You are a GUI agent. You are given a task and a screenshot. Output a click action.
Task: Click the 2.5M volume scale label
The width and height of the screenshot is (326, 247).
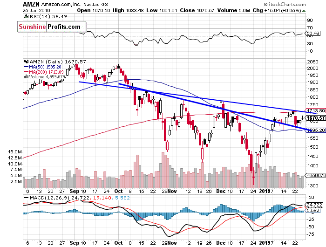(16, 182)
